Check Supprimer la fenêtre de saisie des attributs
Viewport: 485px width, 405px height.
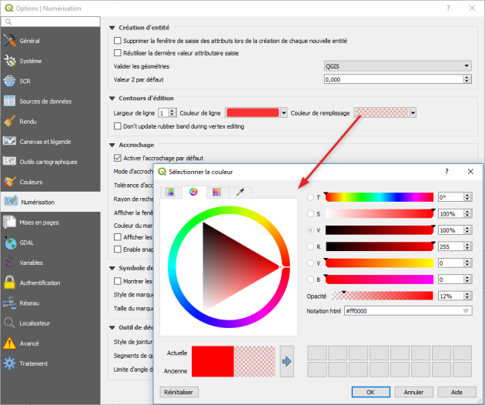pos(118,41)
